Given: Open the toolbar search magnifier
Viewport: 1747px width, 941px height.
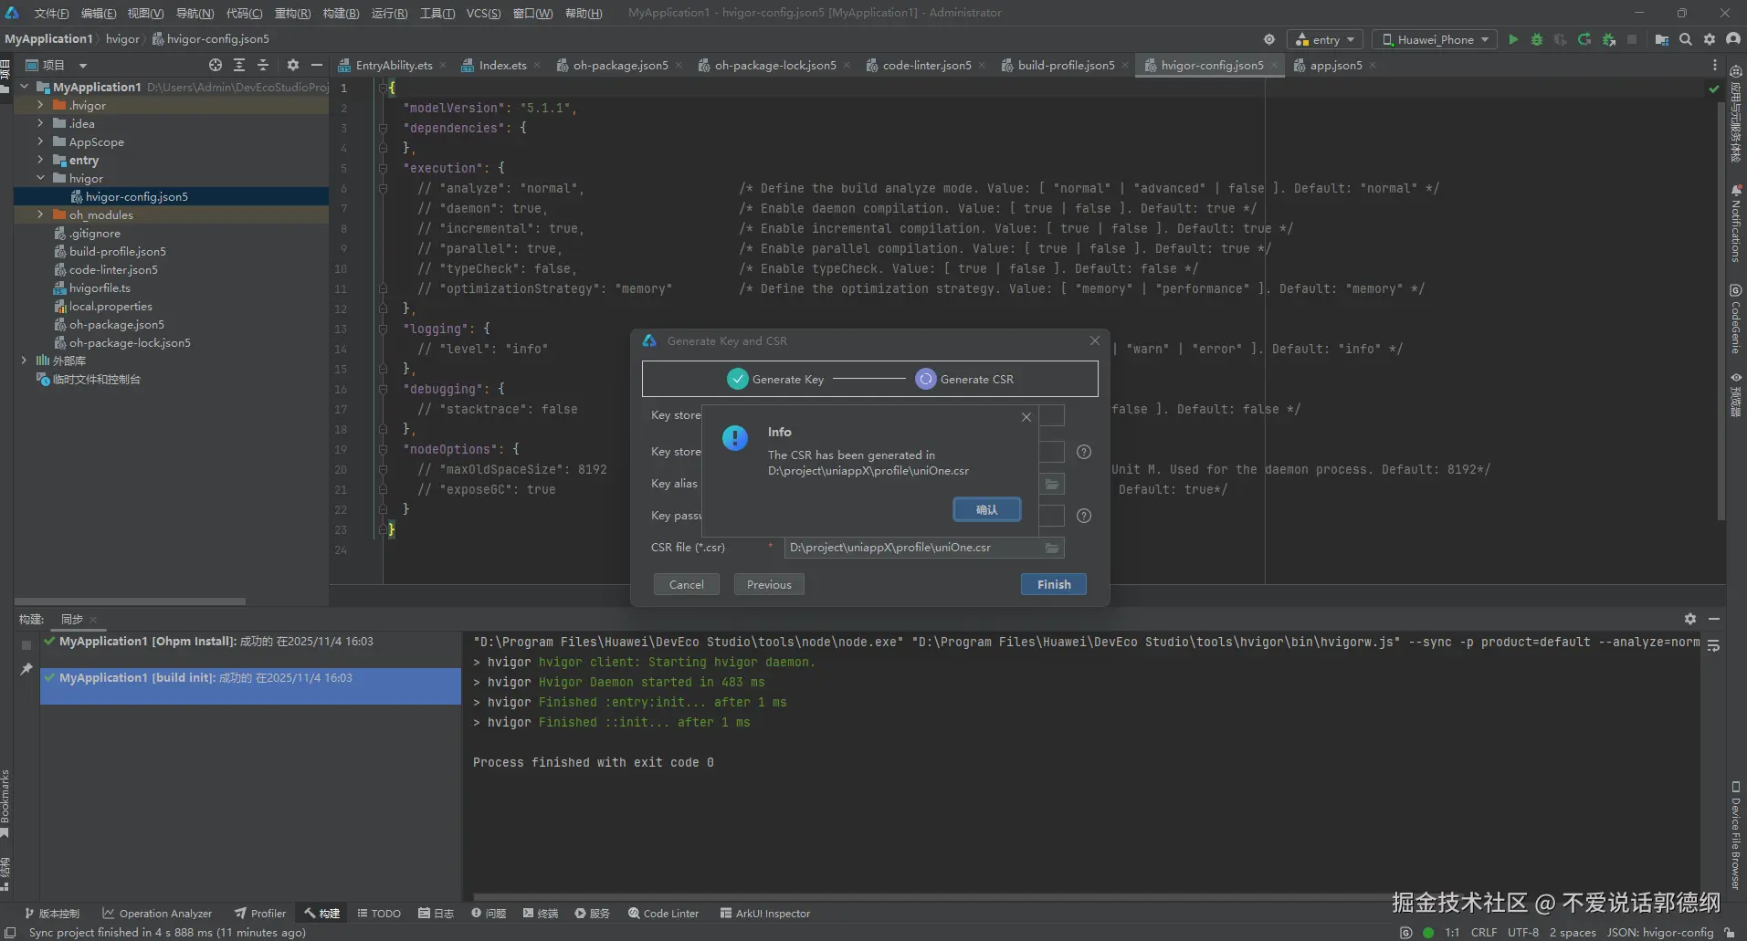Looking at the screenshot, I should [1686, 39].
